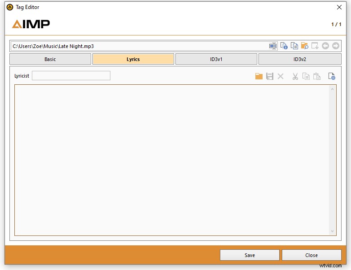Image resolution: width=351 pixels, height=270 pixels.
Task: Click the AIMP icon in the title bar
Action: (x=10, y=7)
